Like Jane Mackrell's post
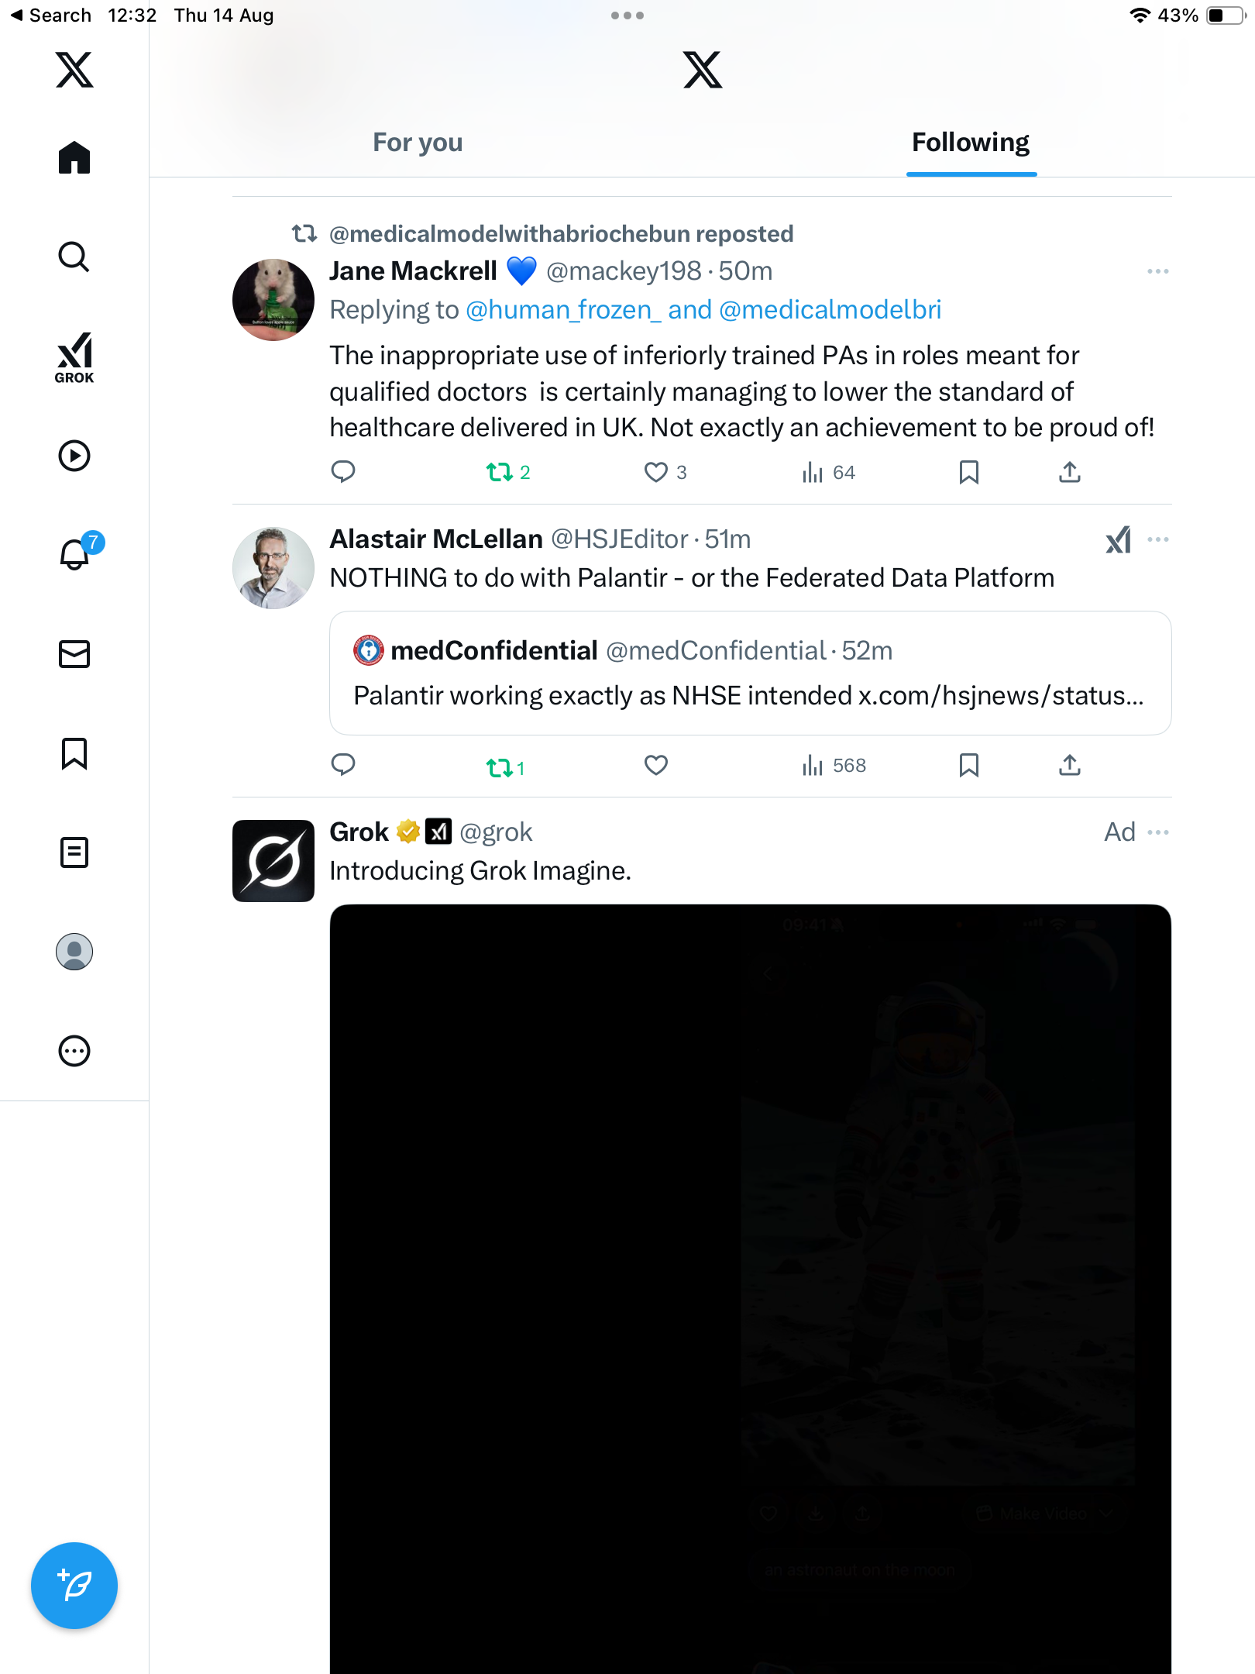 (x=656, y=472)
